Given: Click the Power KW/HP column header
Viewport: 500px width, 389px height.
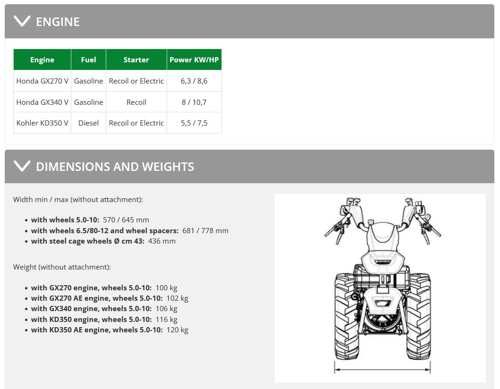Looking at the screenshot, I should click(194, 60).
